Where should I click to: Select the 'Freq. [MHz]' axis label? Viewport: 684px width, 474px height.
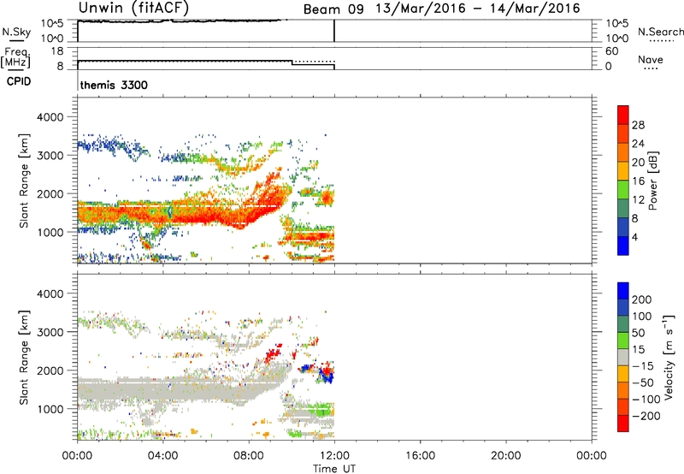pos(15,57)
